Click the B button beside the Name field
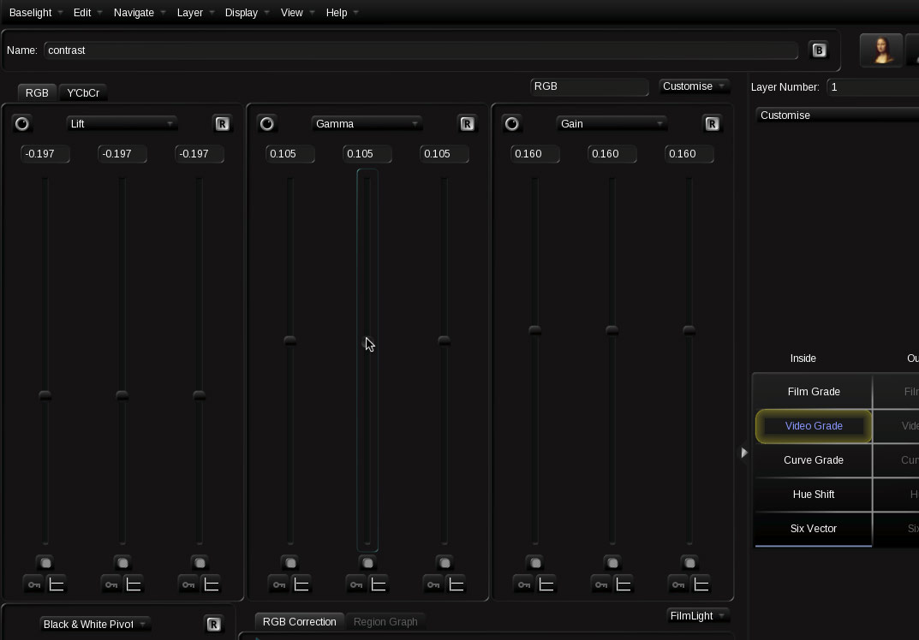 tap(819, 50)
